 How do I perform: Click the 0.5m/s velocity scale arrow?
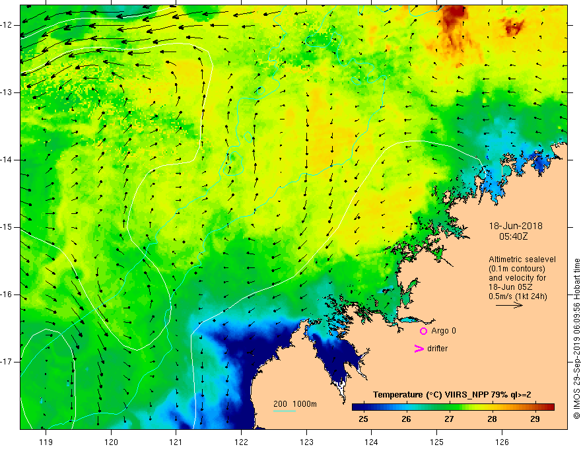pos(509,305)
